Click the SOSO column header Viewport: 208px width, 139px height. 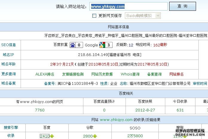coord(135,128)
